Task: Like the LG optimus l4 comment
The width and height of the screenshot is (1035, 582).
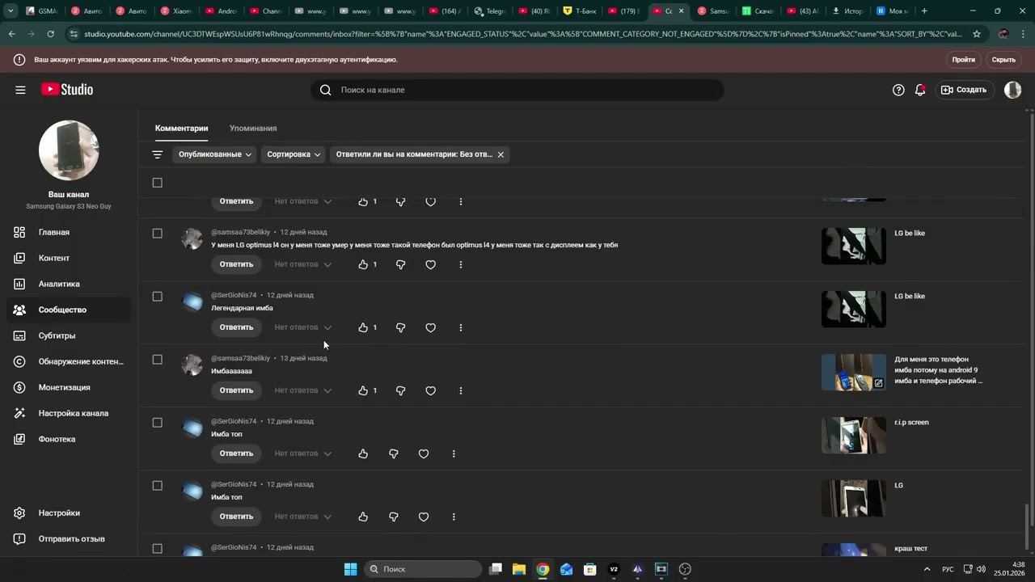Action: pos(363,264)
